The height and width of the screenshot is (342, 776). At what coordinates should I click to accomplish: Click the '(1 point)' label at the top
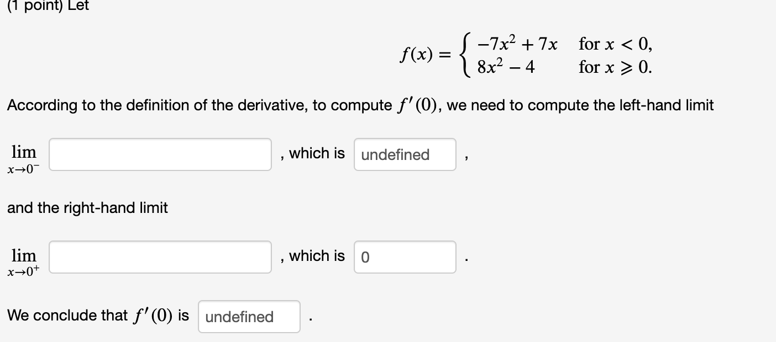tap(33, 7)
